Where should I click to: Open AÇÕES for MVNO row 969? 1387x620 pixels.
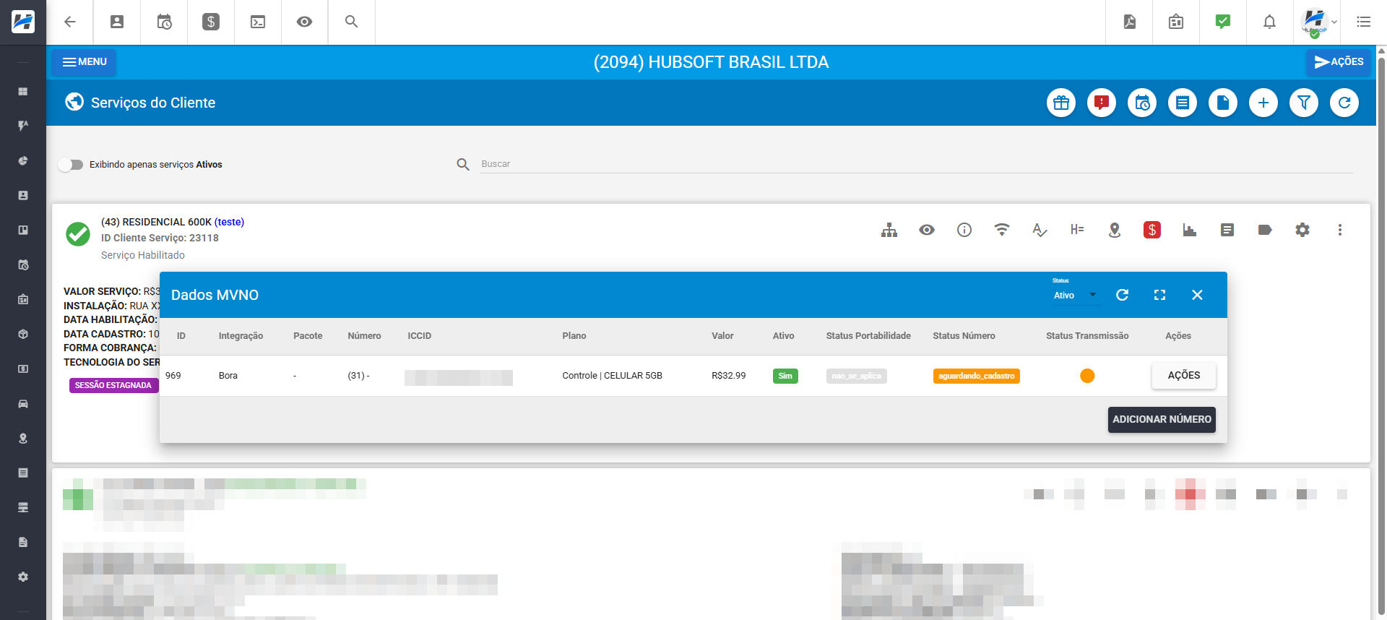point(1184,376)
